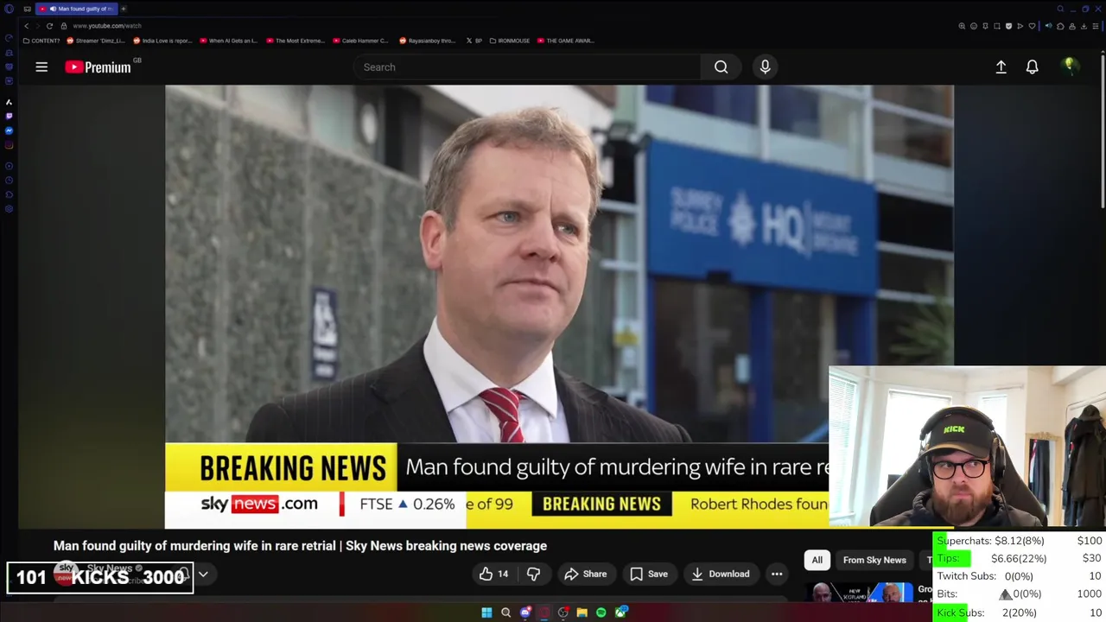Open the Caleb Hammer C... bookmark

(360, 41)
